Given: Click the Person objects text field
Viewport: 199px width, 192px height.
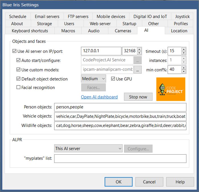Looking at the screenshot, I should pos(120,107).
